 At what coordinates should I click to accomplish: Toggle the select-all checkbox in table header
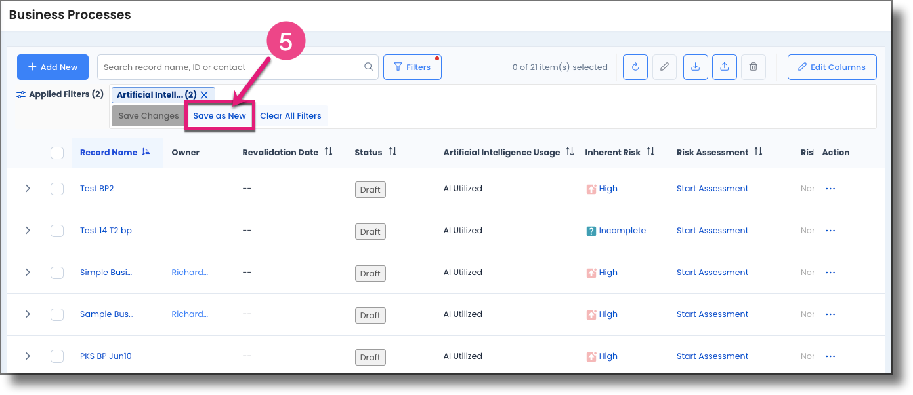[x=57, y=152]
